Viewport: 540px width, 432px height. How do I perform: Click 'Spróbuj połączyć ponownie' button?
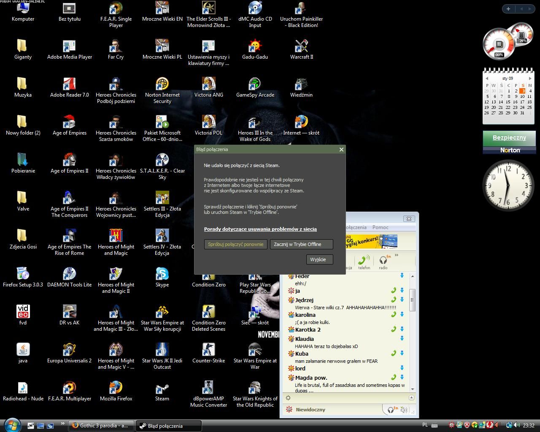(x=235, y=244)
